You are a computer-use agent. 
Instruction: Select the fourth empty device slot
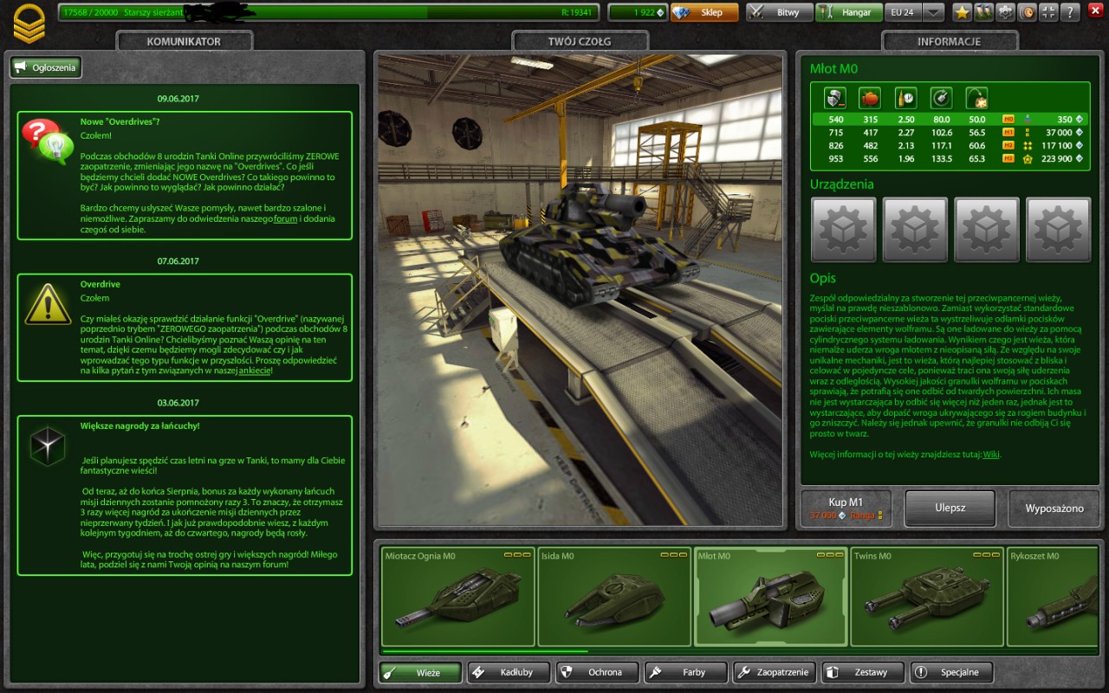[1059, 229]
